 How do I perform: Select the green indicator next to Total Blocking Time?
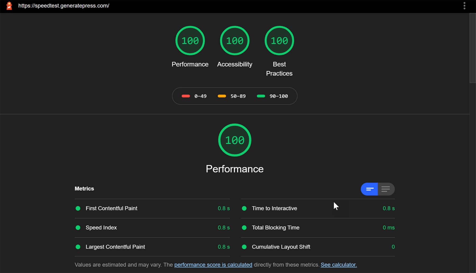[x=244, y=228]
